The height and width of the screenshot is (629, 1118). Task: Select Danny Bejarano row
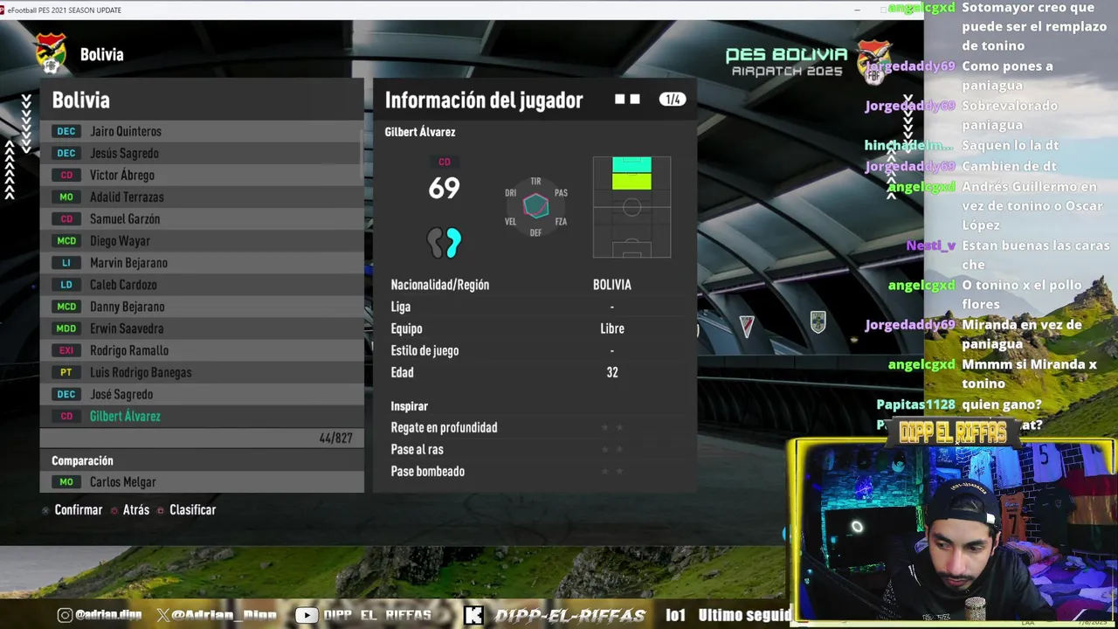pyautogui.click(x=200, y=306)
